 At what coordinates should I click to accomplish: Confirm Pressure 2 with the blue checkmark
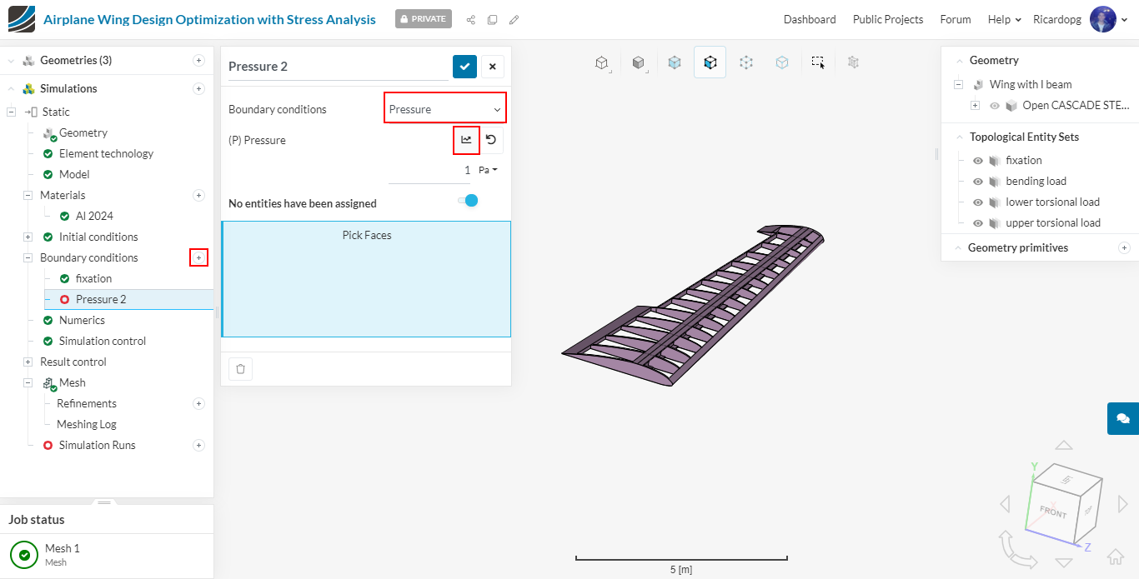(464, 67)
